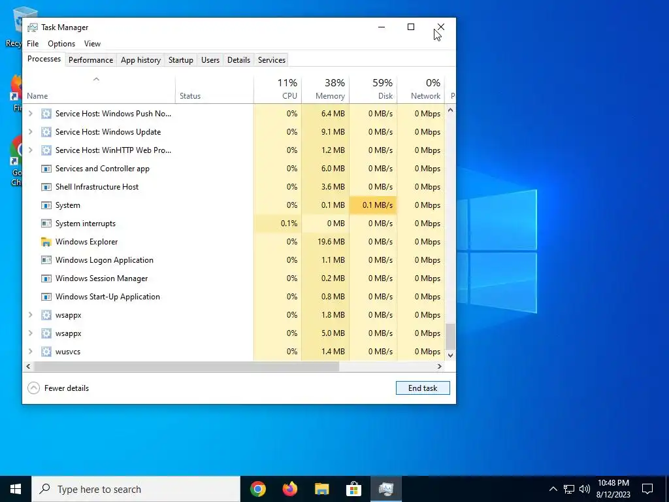Click the network icon in system tray
The height and width of the screenshot is (502, 669).
569,489
